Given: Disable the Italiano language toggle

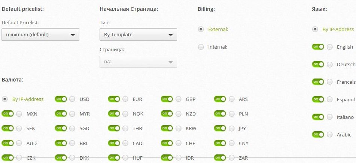Looking at the screenshot, I should click(318, 117).
